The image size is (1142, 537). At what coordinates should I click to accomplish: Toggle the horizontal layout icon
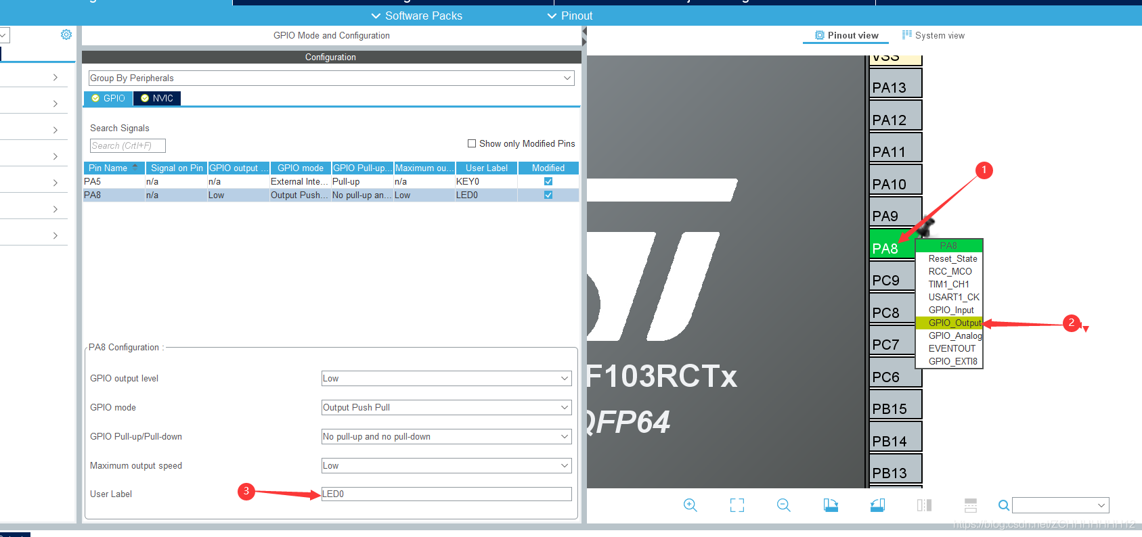[971, 505]
